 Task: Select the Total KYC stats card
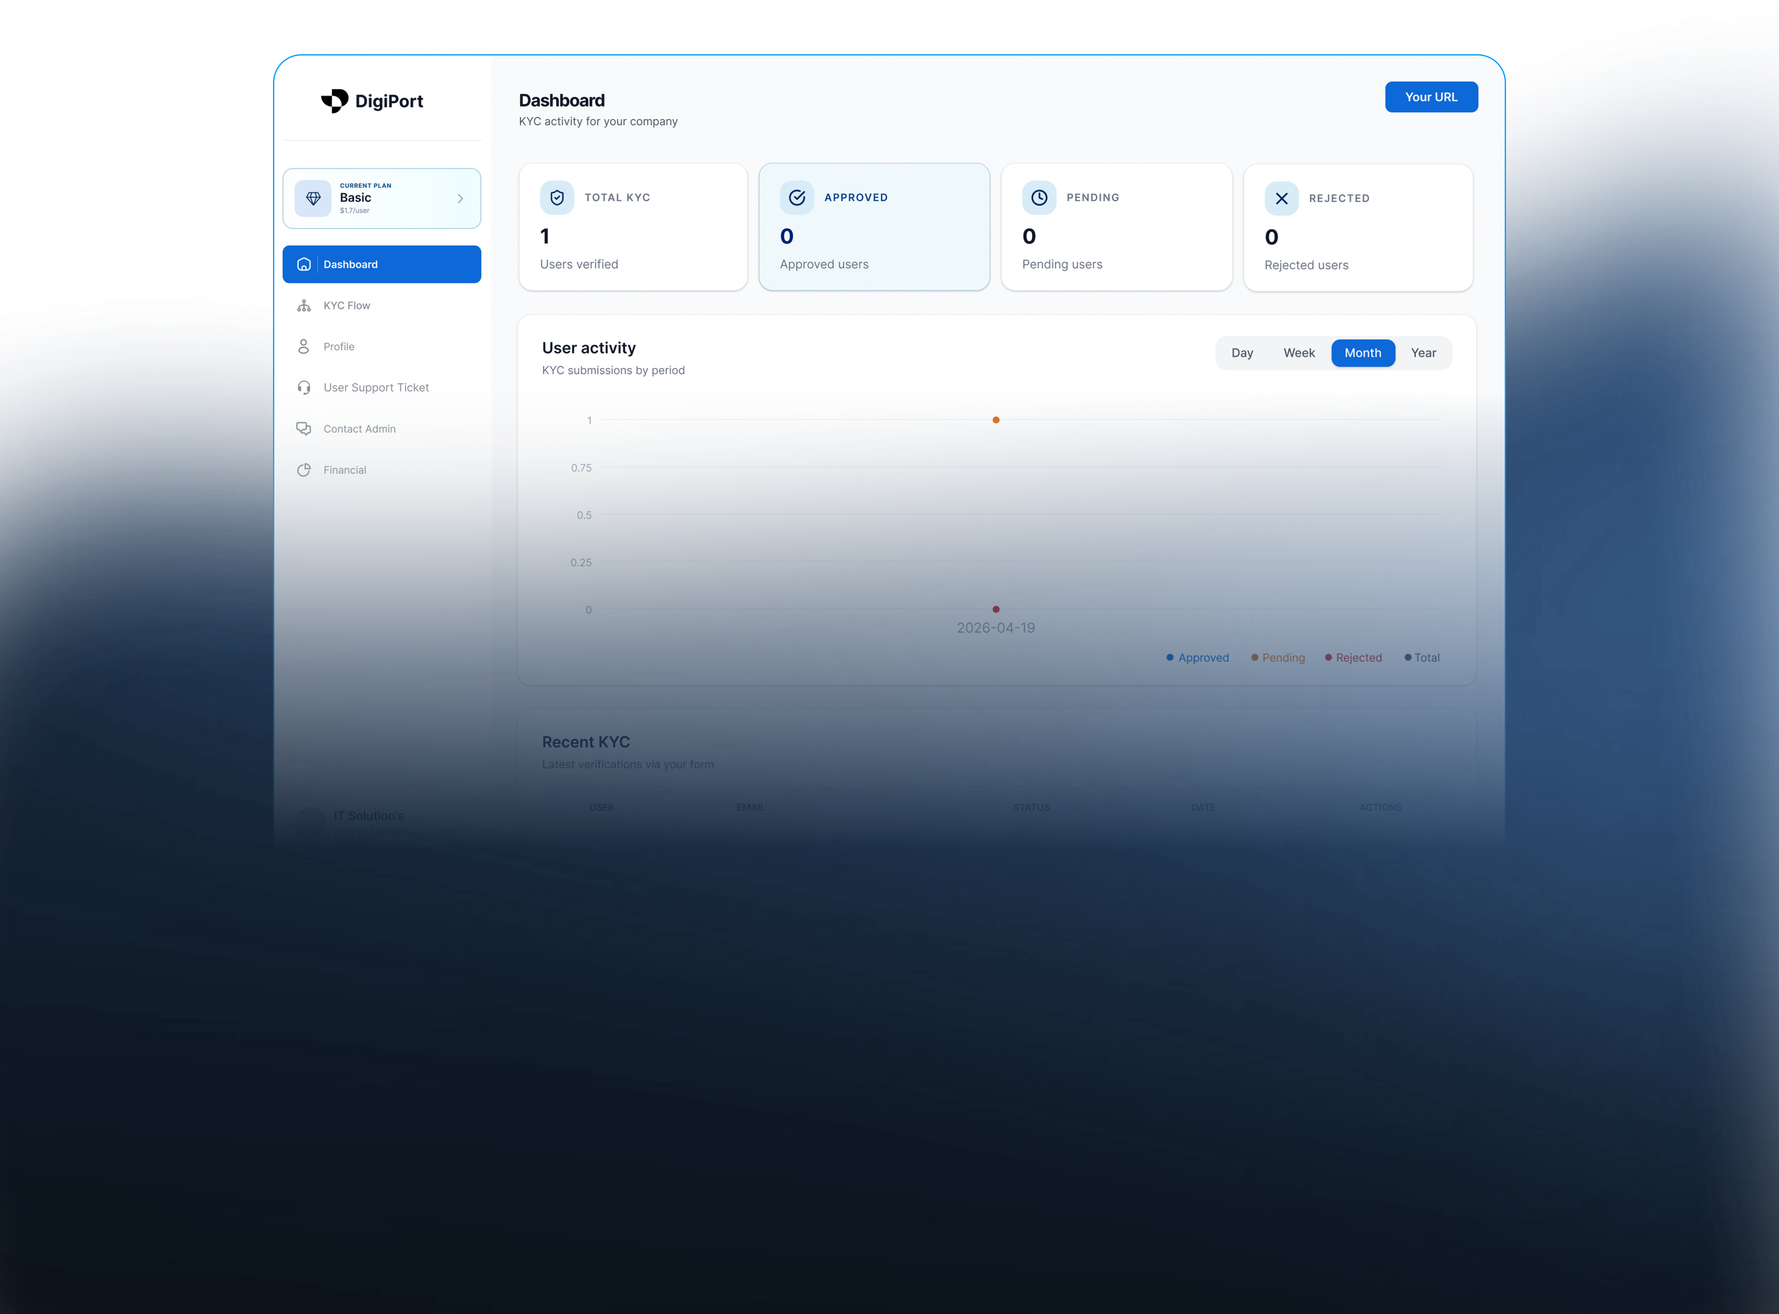coord(633,227)
